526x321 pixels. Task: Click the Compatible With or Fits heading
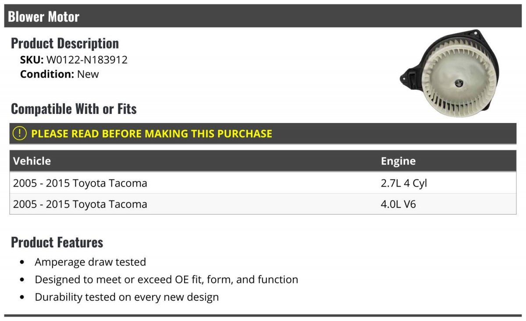click(74, 109)
